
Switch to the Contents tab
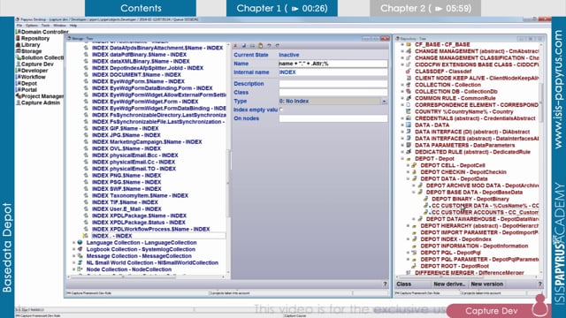141,8
